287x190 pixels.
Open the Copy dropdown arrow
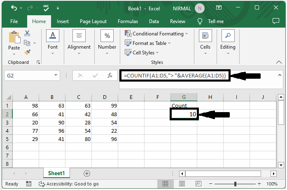click(35, 43)
